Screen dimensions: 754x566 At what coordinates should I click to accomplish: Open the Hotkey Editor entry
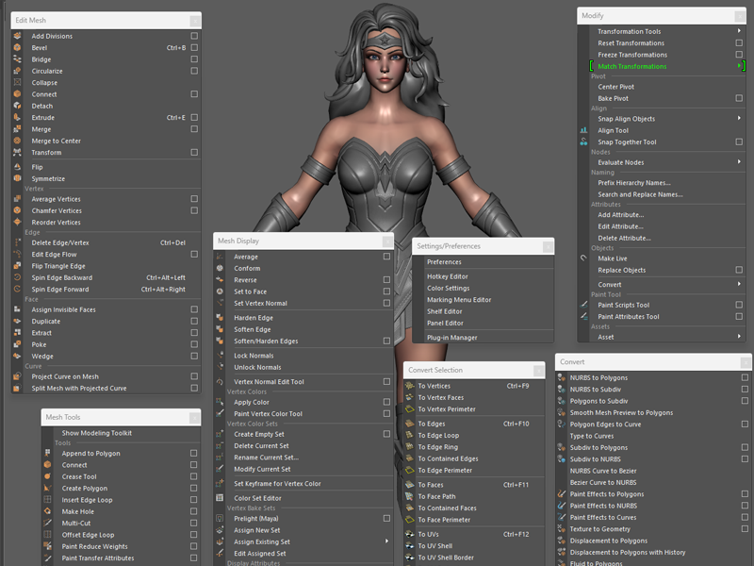click(447, 276)
